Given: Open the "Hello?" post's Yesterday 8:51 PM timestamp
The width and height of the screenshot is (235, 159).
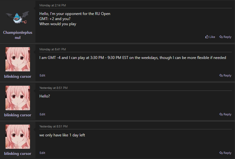Looking at the screenshot, I should point(53,88).
